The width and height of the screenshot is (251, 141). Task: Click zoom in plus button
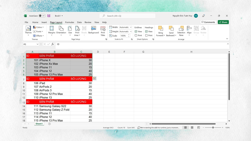[x=222, y=128]
